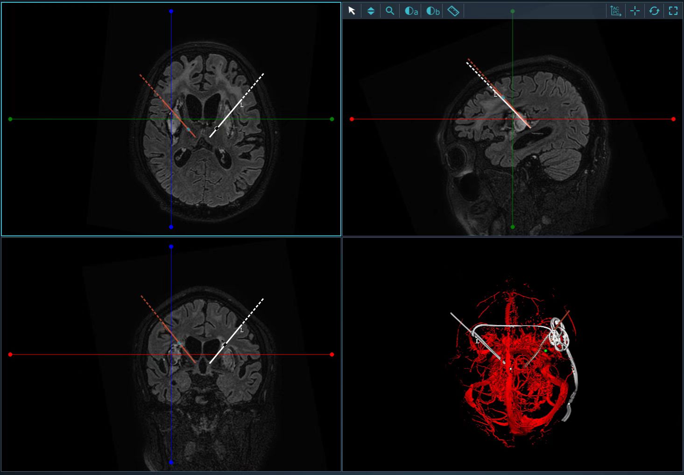Screen dimensions: 684x475
Task: Click the blue handle atop the axial view
Action: tap(171, 11)
